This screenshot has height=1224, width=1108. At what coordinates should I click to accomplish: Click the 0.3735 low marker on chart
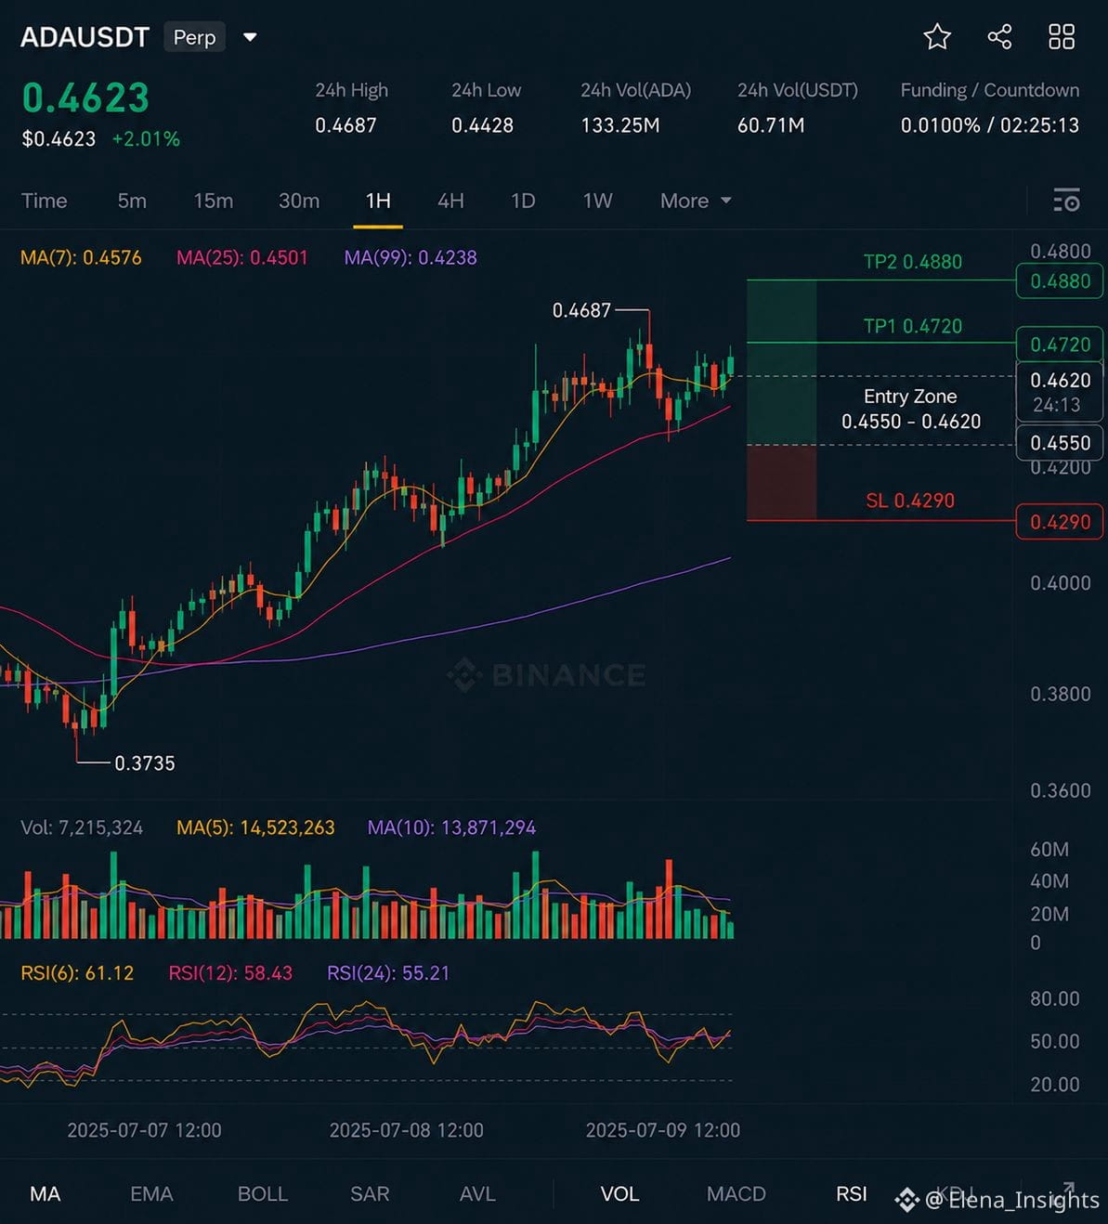click(x=144, y=763)
